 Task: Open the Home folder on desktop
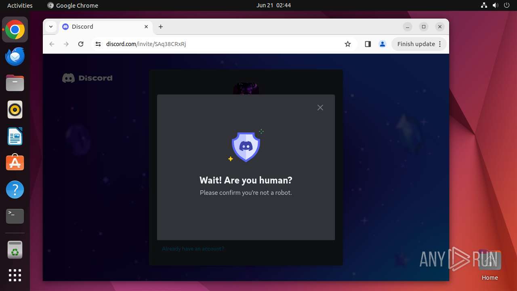pyautogui.click(x=490, y=265)
